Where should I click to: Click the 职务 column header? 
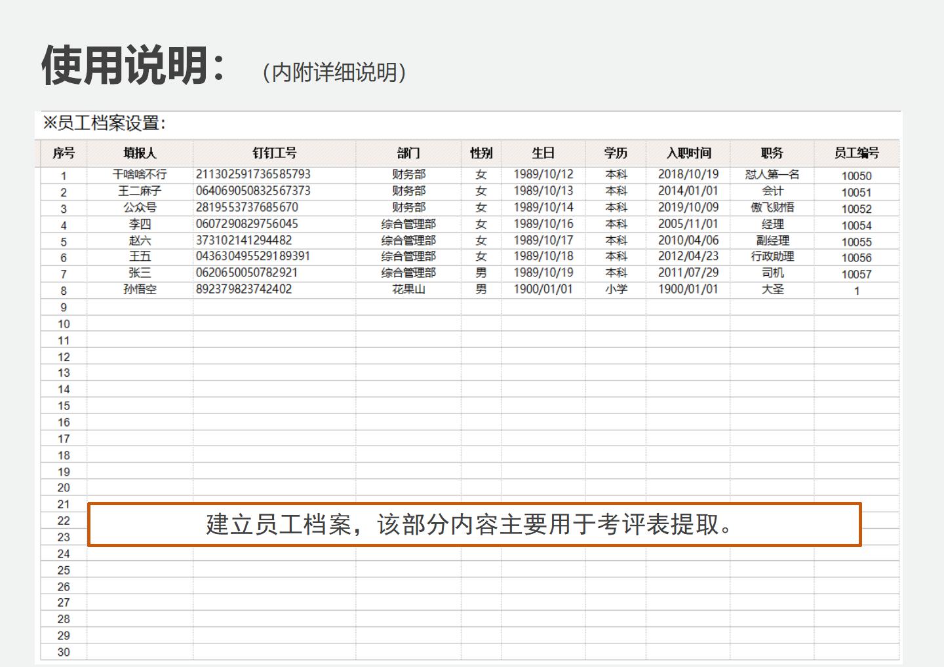pos(772,153)
